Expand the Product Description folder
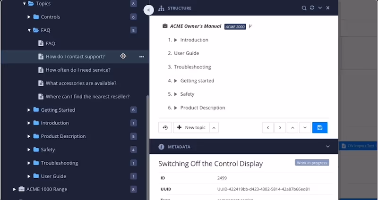This screenshot has width=378, height=200. click(x=29, y=136)
